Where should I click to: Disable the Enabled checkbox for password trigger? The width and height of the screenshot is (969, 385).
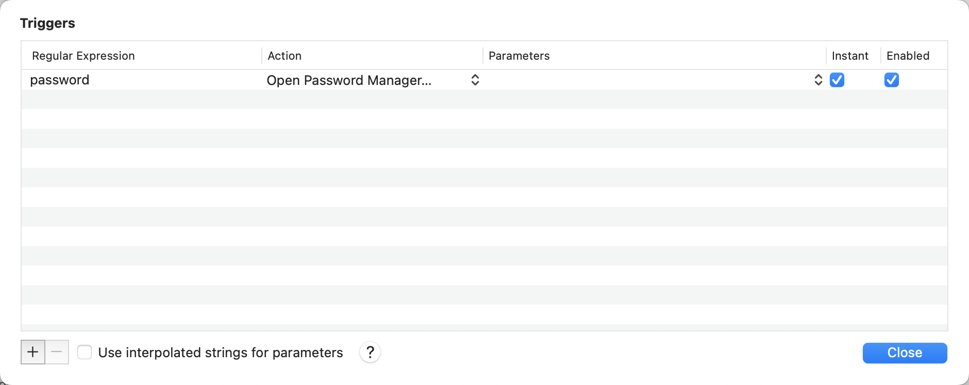[x=892, y=80]
